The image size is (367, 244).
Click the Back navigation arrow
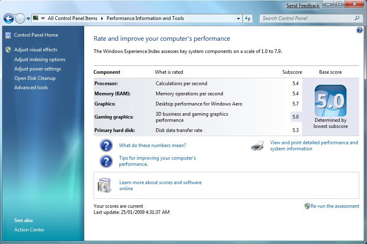9,18
